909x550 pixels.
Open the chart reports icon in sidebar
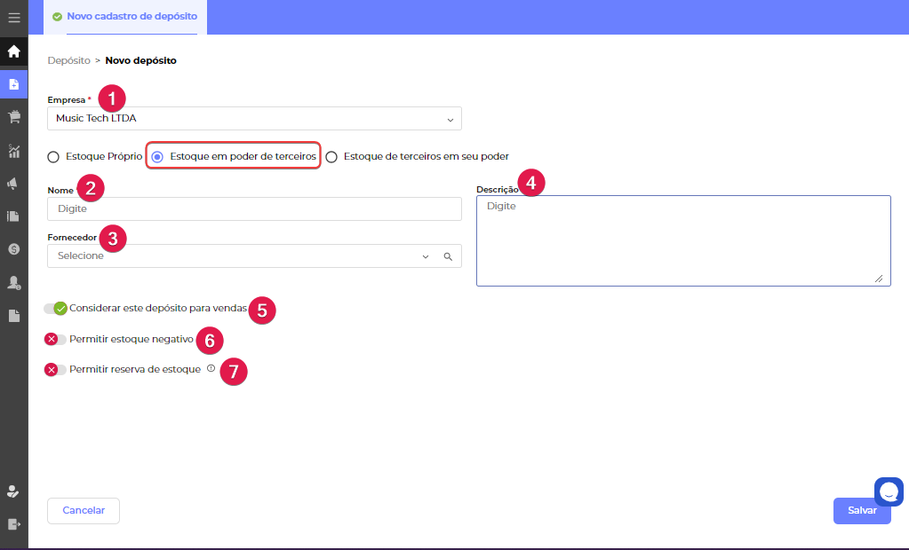tap(13, 151)
